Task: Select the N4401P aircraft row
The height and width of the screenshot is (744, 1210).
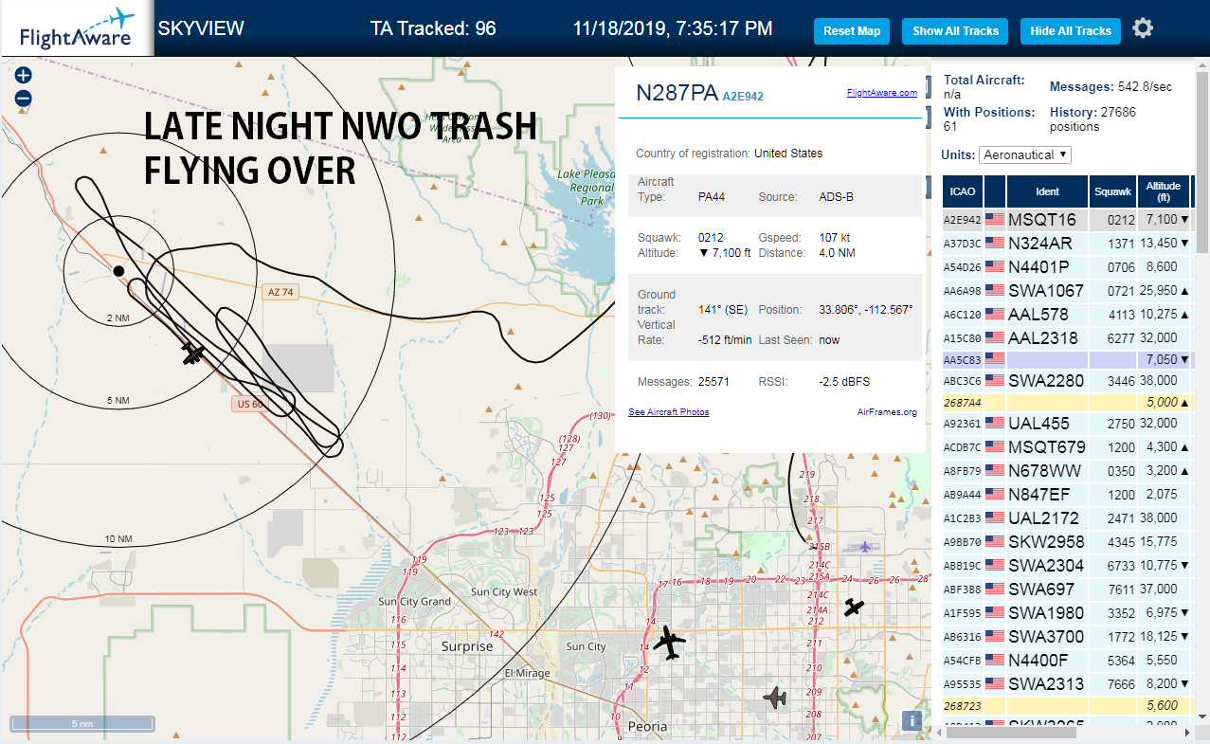Action: click(x=1067, y=267)
